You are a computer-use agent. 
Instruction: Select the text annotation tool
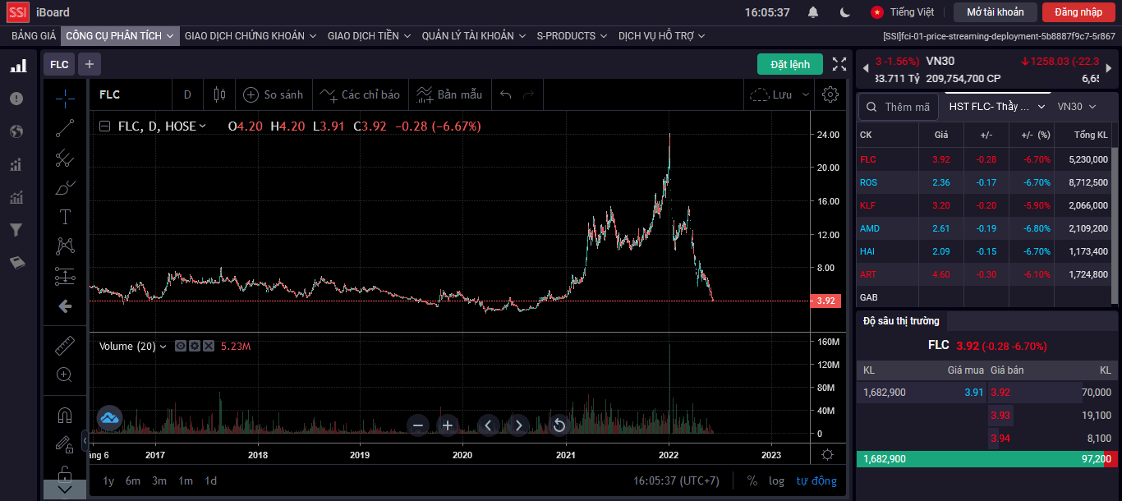point(65,217)
